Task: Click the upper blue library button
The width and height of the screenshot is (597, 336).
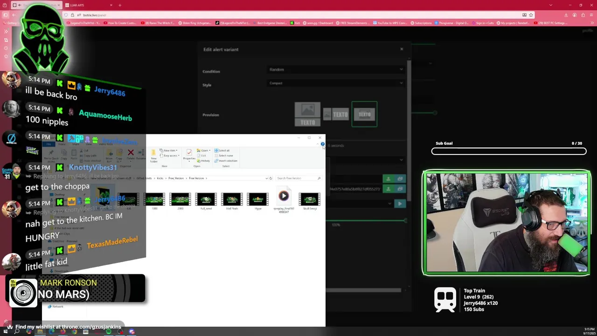Action: pos(400,179)
